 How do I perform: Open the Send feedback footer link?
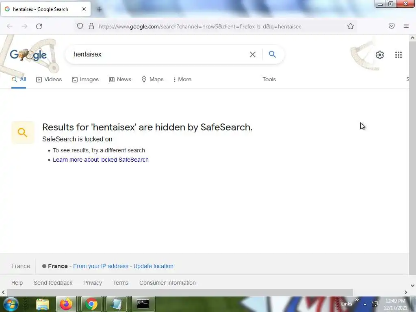[53, 283]
